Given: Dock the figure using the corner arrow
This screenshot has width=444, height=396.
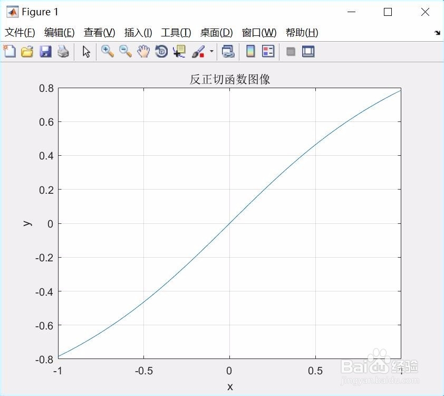Looking at the screenshot, I should click(x=438, y=33).
